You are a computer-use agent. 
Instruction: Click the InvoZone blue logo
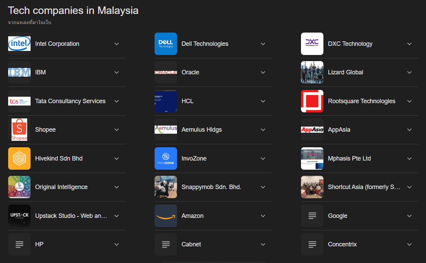coord(166,158)
